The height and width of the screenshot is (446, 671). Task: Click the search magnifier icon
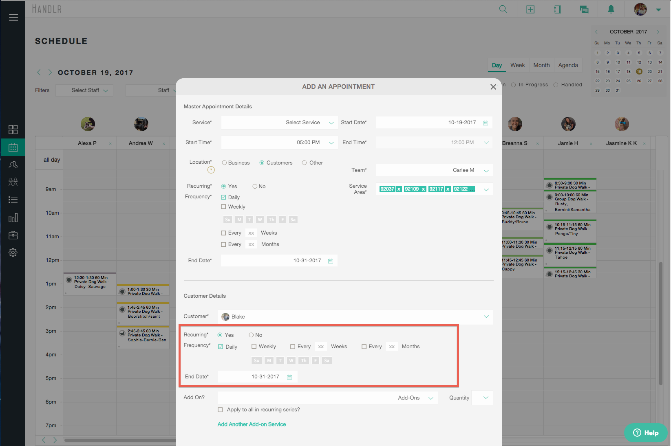point(503,9)
